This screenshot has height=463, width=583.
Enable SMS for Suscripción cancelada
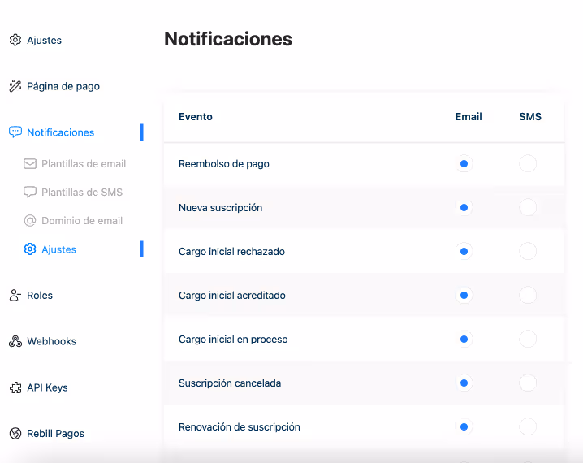coord(528,383)
